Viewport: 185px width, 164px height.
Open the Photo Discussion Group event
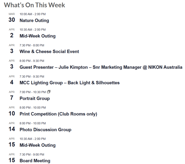coord(45,130)
